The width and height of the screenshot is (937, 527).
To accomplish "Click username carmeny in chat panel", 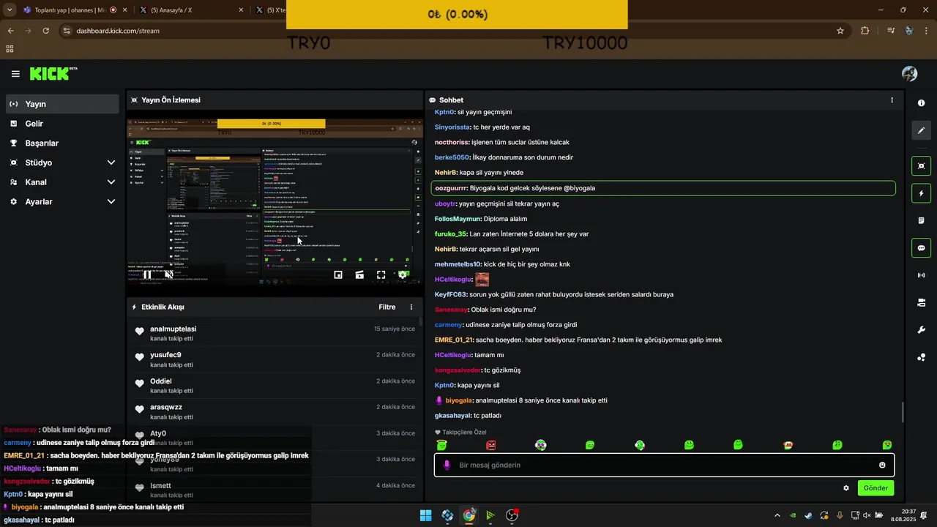I will click(449, 325).
